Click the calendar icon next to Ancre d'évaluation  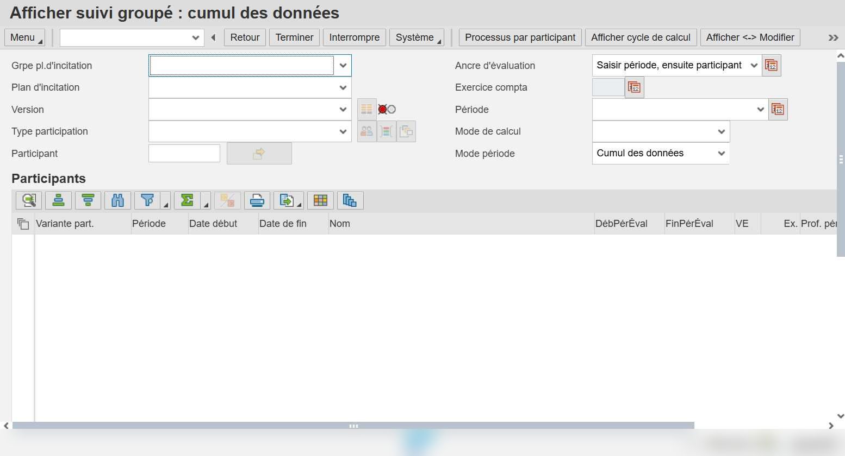click(x=772, y=66)
